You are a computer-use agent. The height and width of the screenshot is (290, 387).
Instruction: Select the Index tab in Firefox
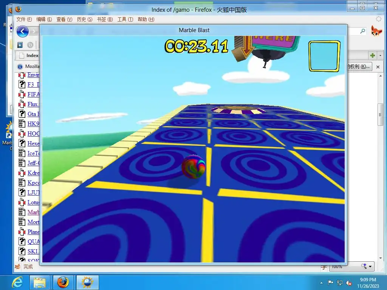click(x=28, y=56)
